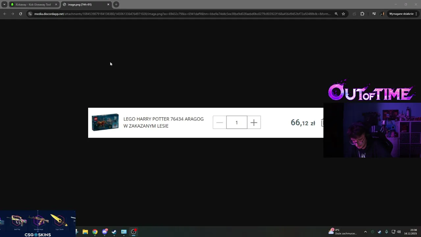The image size is (421, 237).
Task: Open the volume speaker tray icon
Action: click(399, 232)
